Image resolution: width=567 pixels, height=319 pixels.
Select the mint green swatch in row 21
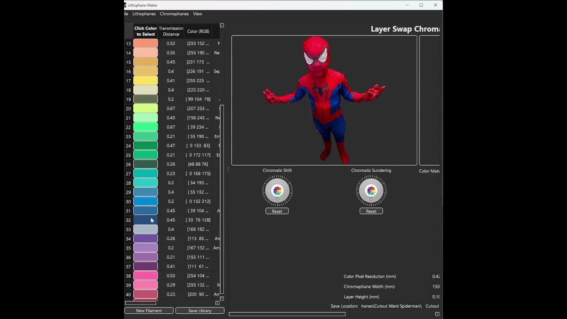(145, 118)
